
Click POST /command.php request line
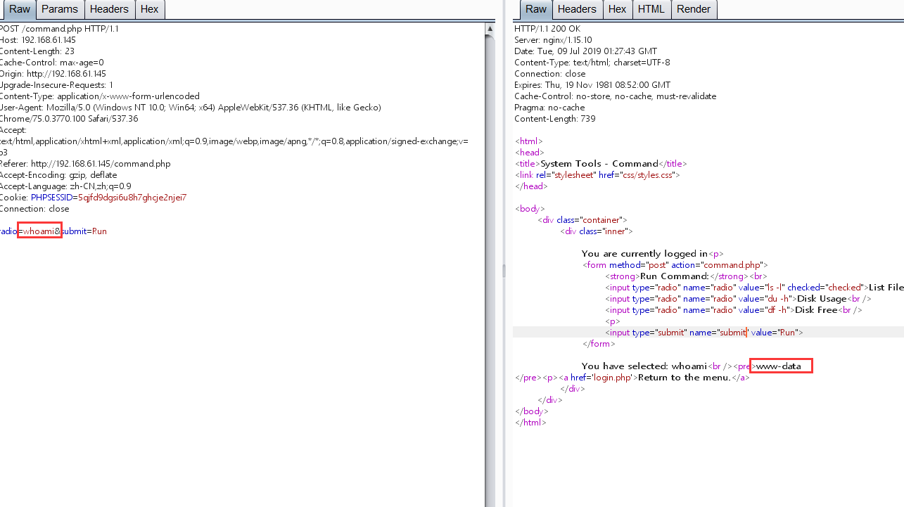coord(59,29)
